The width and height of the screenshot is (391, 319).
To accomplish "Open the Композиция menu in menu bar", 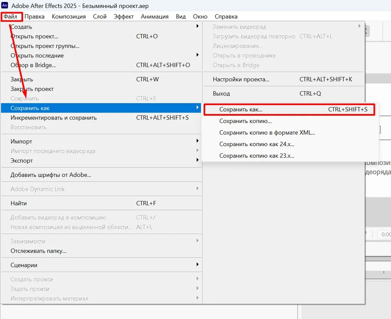I will [x=68, y=16].
